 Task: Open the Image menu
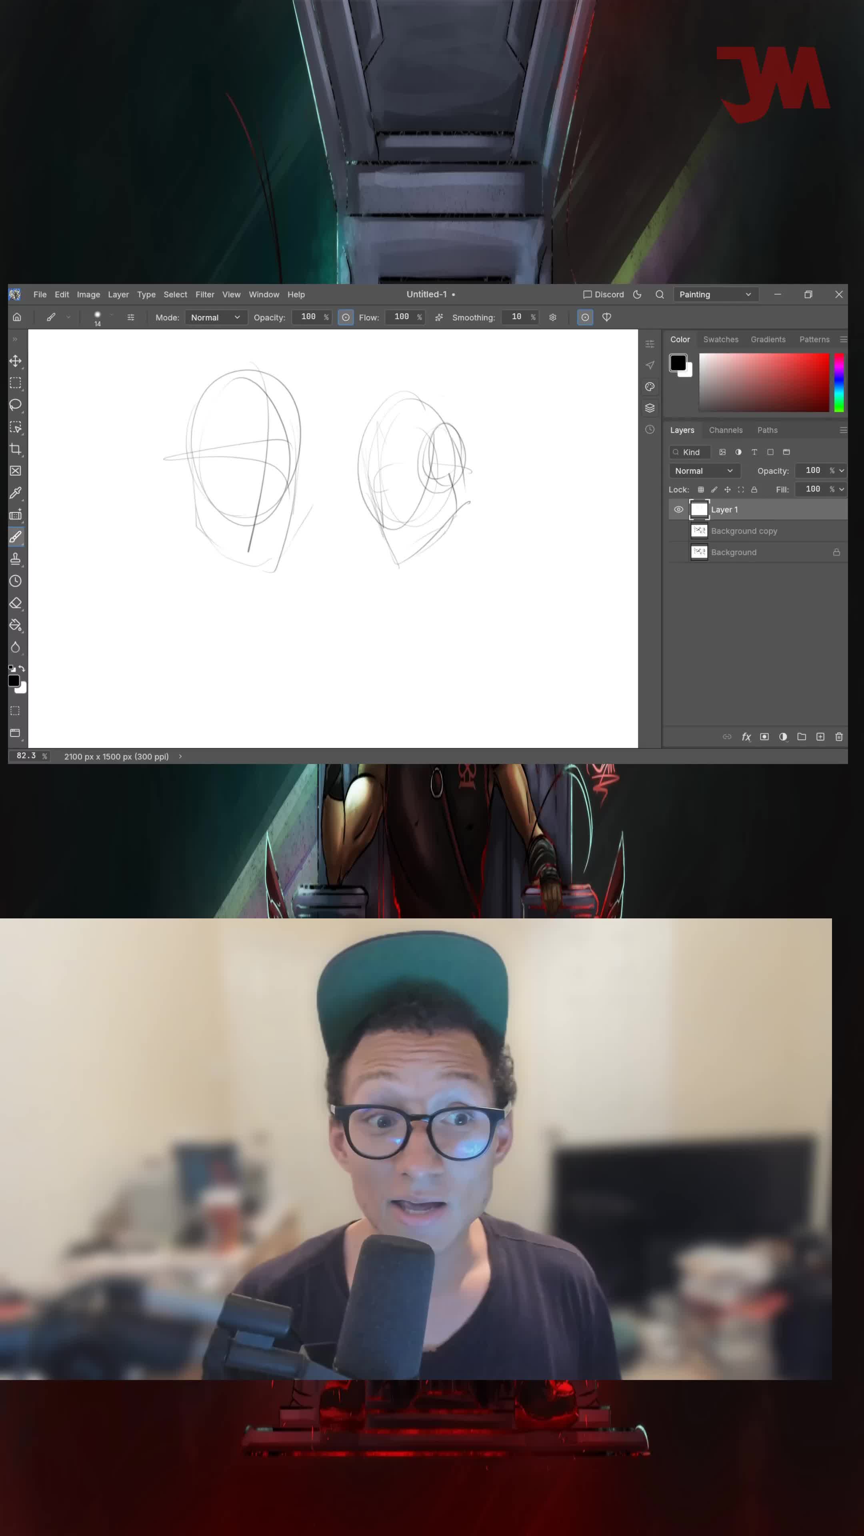[x=88, y=294]
